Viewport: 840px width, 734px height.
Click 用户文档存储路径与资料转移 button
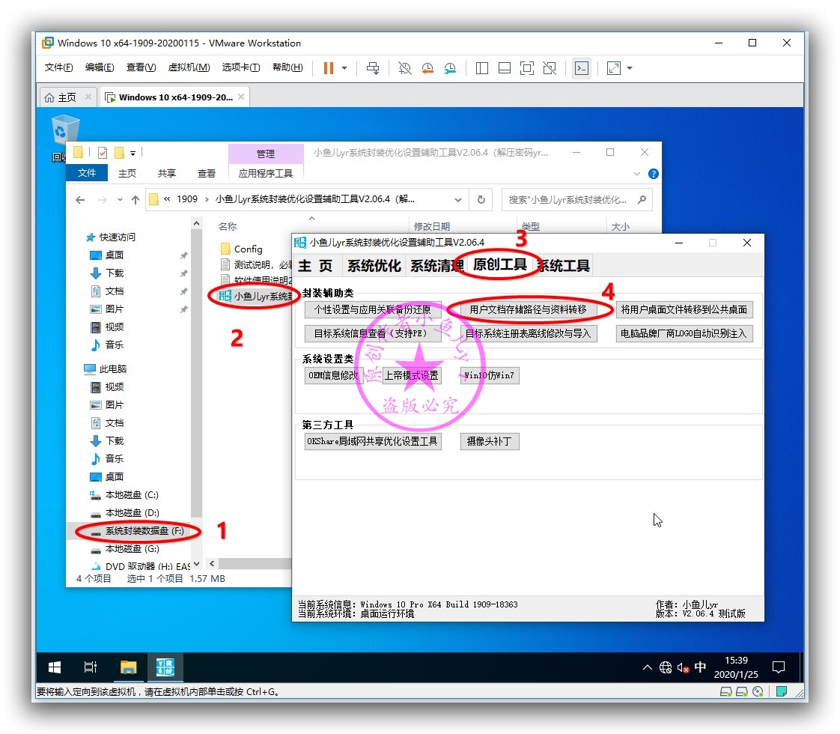(528, 309)
